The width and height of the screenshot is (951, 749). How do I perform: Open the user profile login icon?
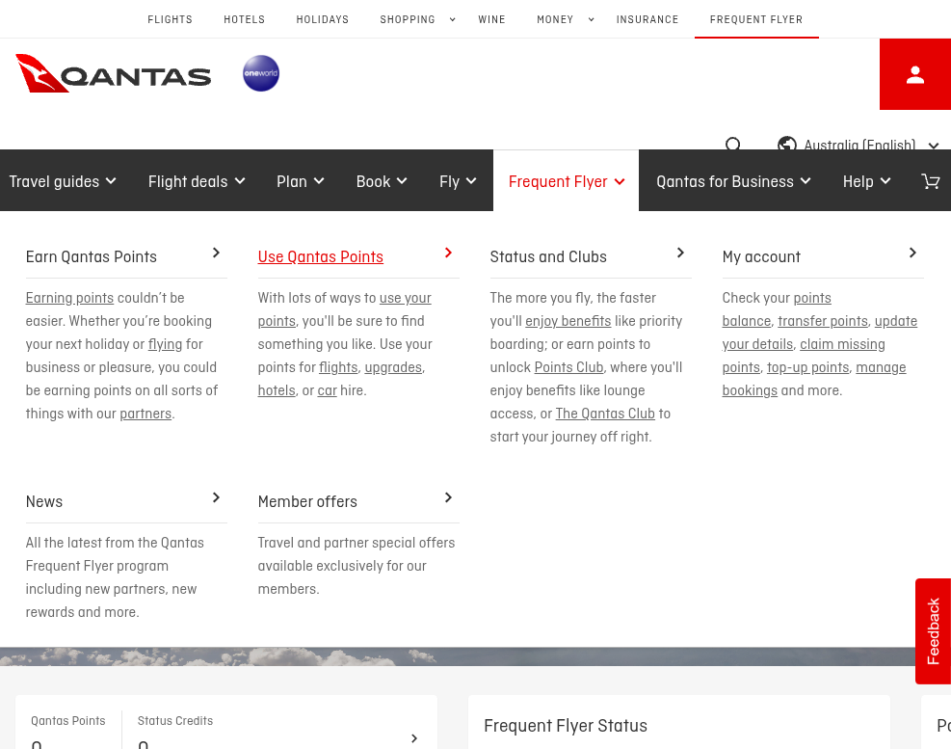(x=914, y=74)
